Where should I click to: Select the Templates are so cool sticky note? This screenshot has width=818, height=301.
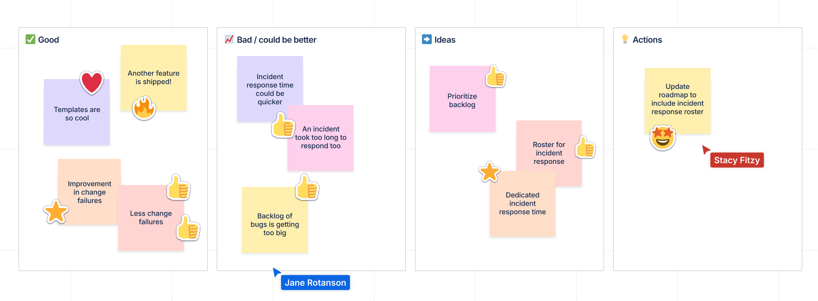click(x=76, y=113)
